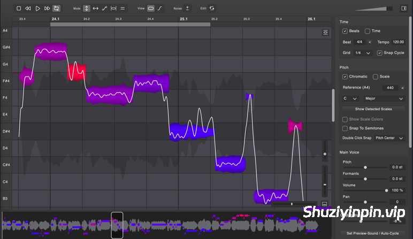Check the Scale checkbox
This screenshot has width=413, height=239.
(376, 76)
